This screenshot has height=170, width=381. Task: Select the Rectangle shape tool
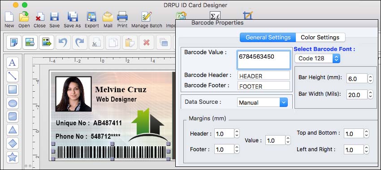[13, 90]
